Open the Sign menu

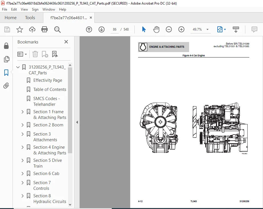[35, 9]
